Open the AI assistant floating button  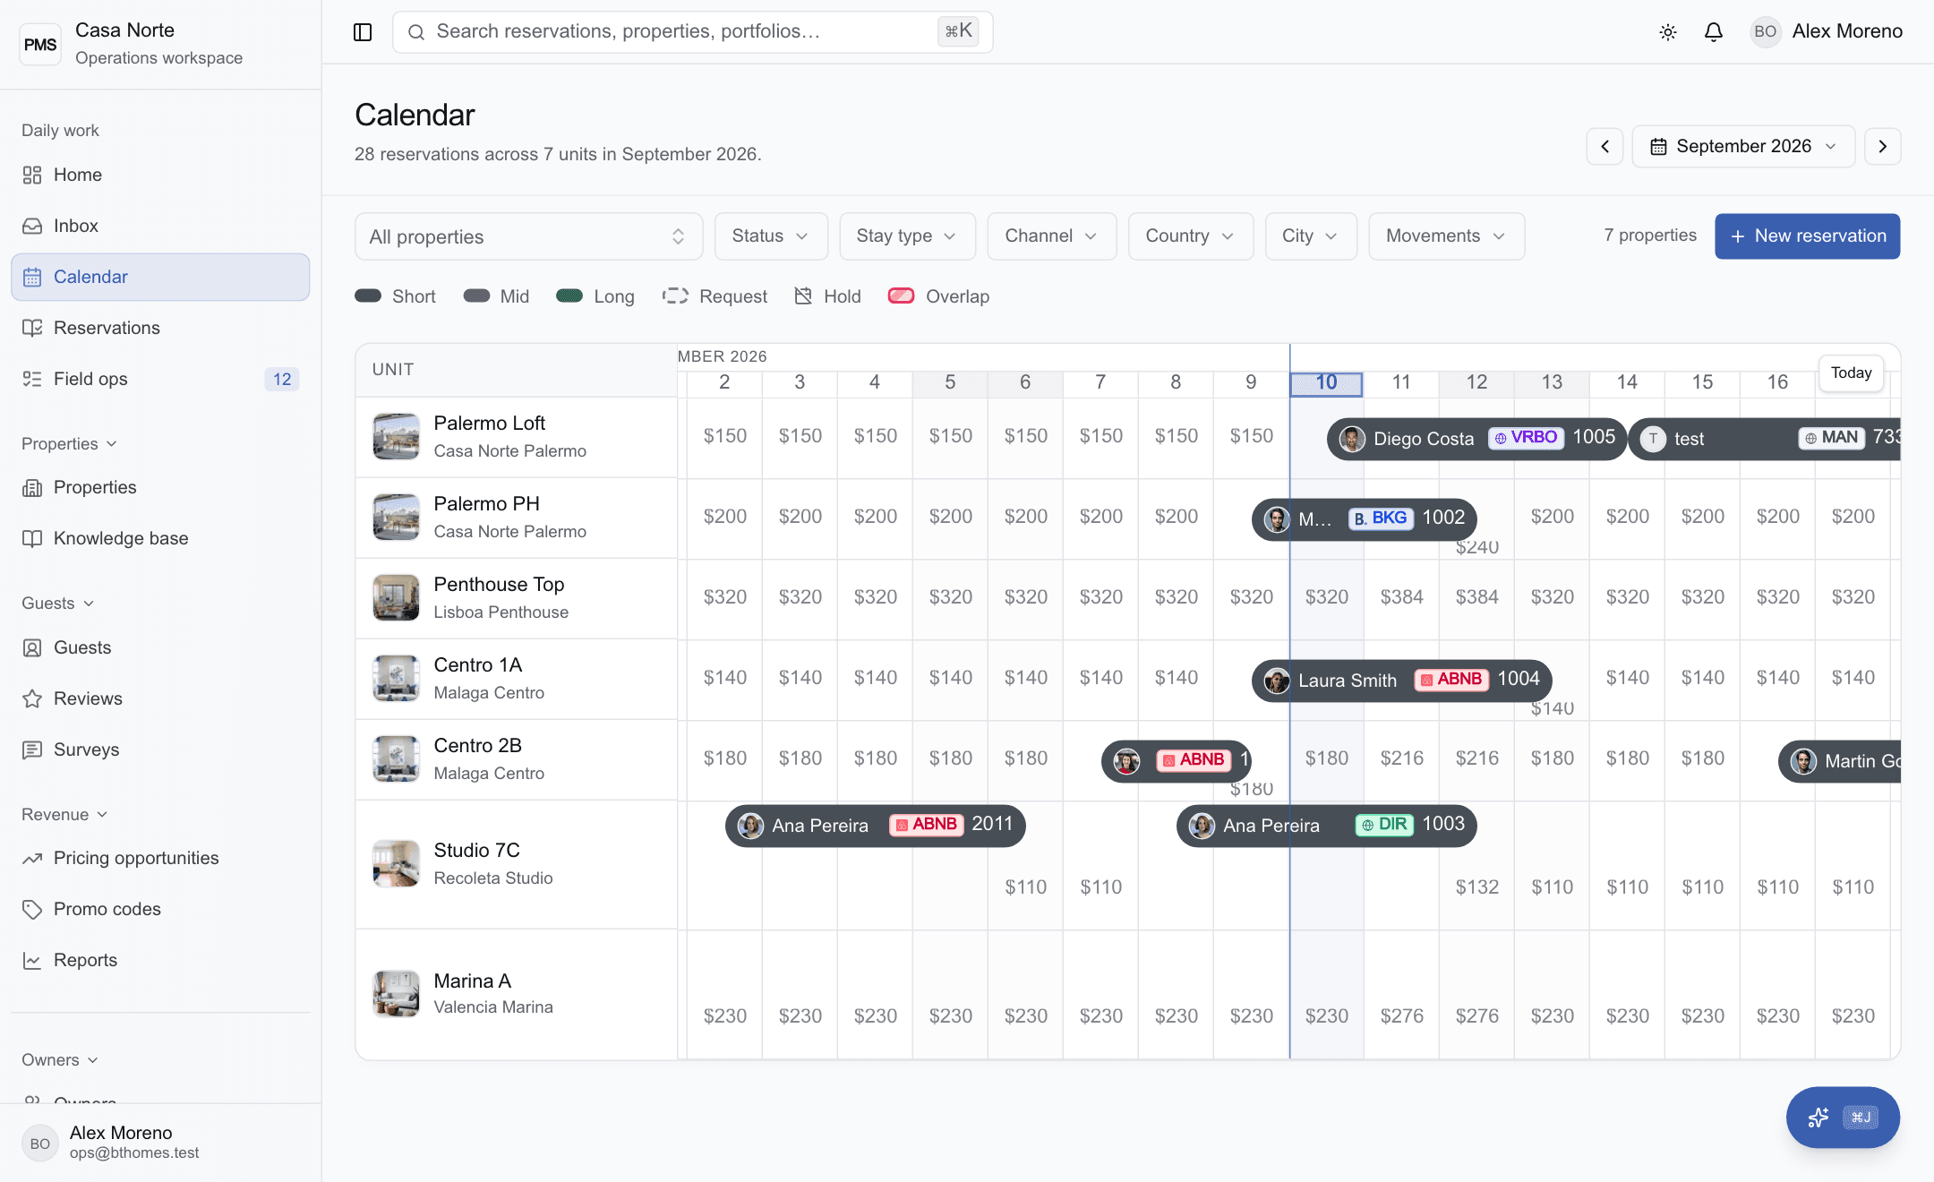[x=1843, y=1117]
